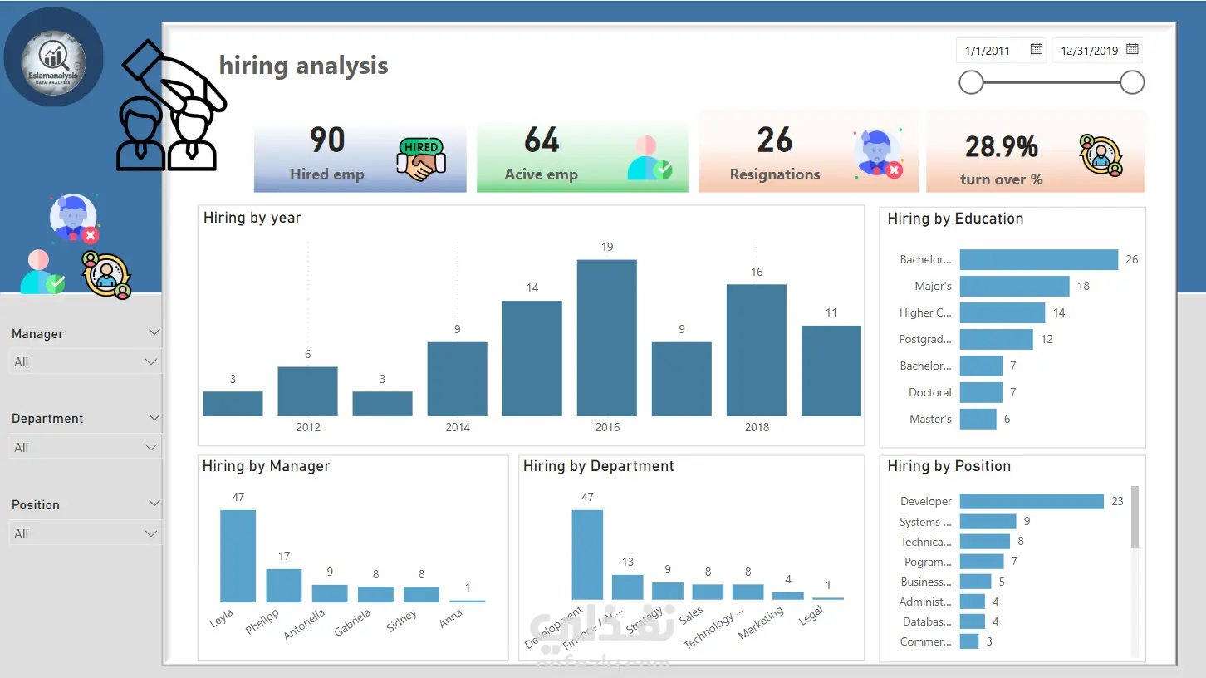Viewport: 1206px width, 678px height.
Task: Open the Manager All dropdown
Action: 85,362
